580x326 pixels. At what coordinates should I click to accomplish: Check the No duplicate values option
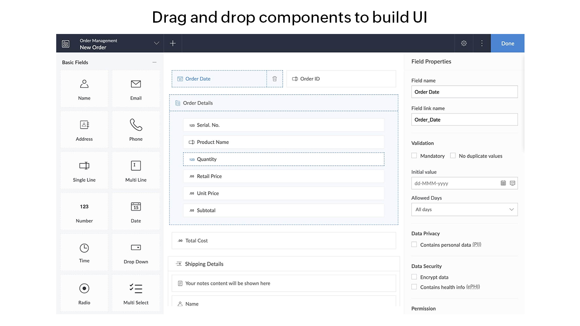[453, 156]
